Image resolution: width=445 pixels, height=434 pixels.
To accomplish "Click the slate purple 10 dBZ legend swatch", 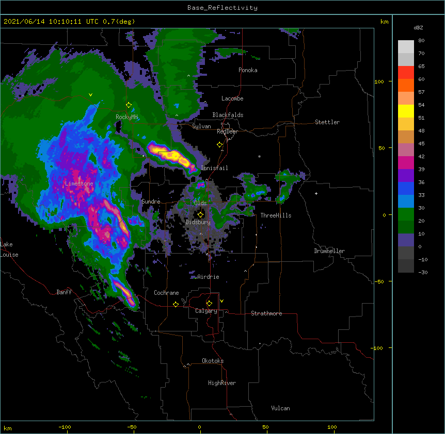I will click(406, 240).
